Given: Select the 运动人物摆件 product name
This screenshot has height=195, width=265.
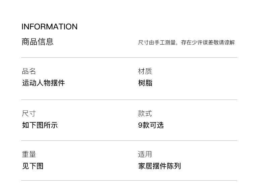Looking at the screenshot, I should pyautogui.click(x=43, y=83).
